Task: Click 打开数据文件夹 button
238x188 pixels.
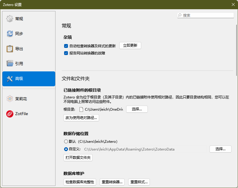Action: click(x=78, y=158)
